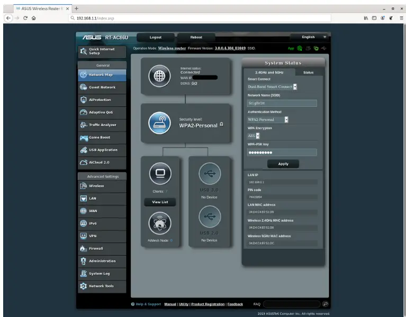
Task: Open the Product Registration link
Action: click(208, 304)
